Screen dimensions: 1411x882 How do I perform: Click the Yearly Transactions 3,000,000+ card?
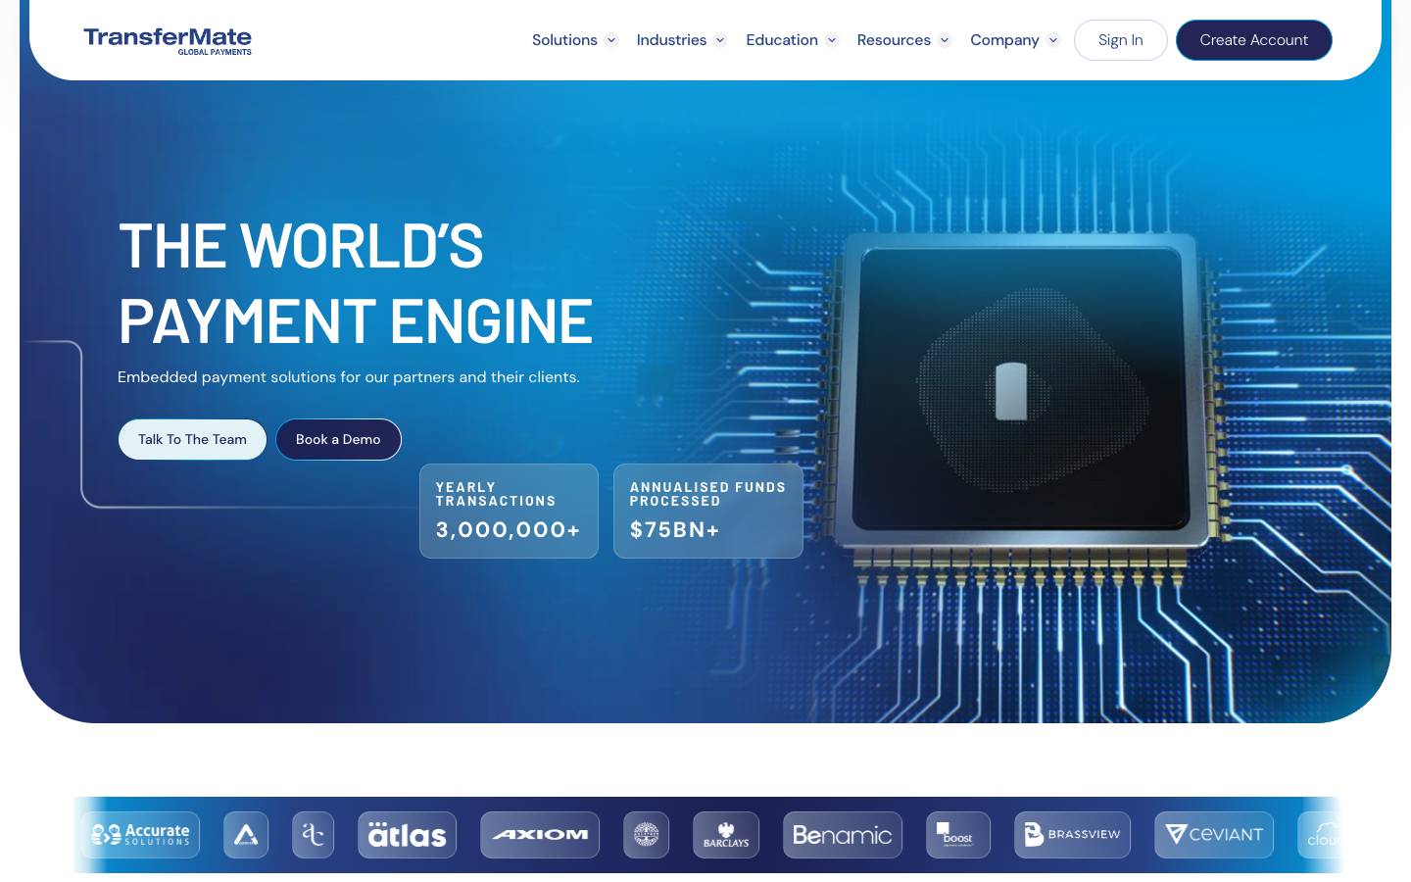tap(509, 511)
